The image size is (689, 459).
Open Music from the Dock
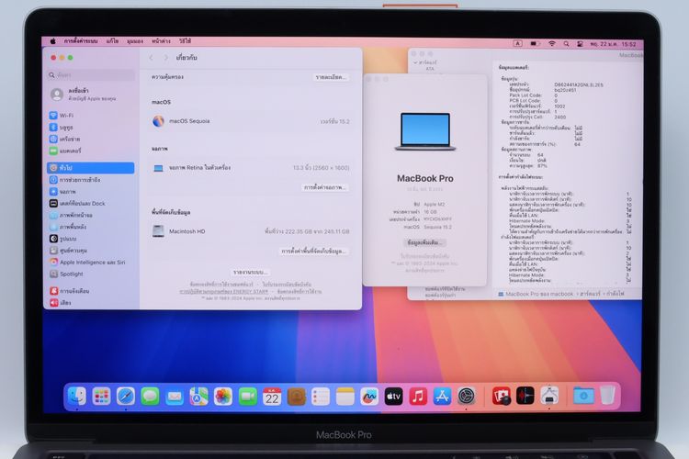coord(418,397)
